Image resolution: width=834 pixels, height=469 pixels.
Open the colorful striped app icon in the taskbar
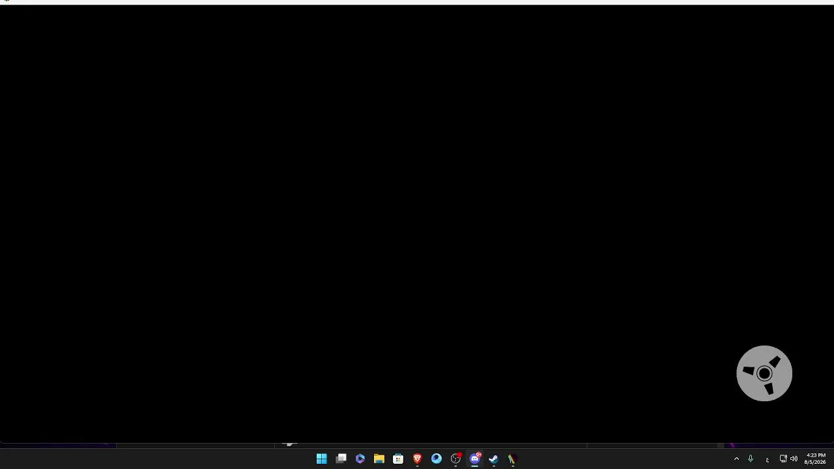click(513, 459)
